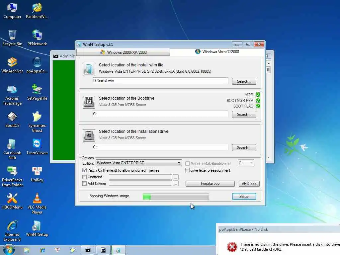The width and height of the screenshot is (340, 255).
Task: Click the BOOT FLAG status indicator
Action: 258,106
